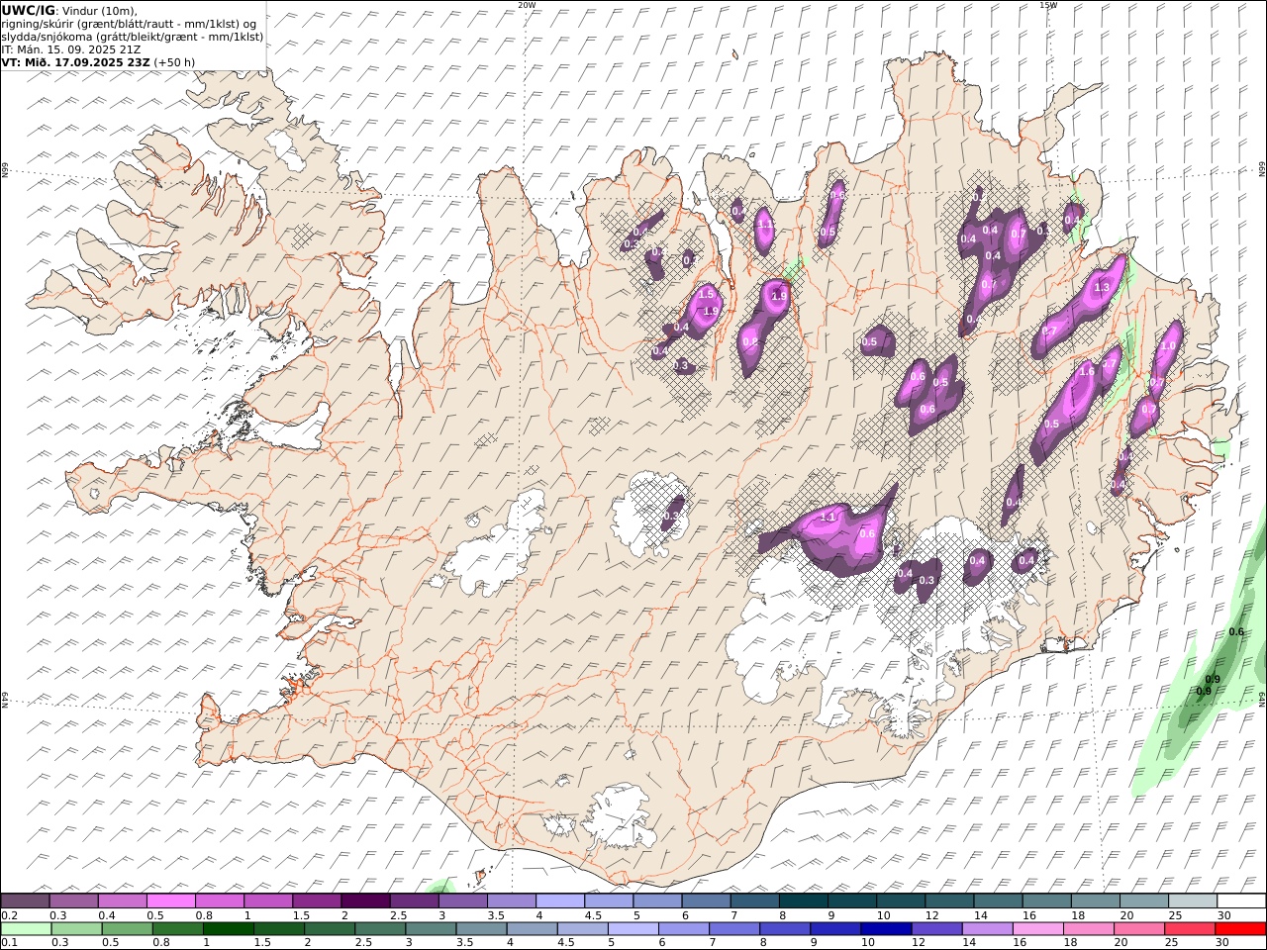This screenshot has height=950, width=1267.
Task: Pick the bright red swatch at legend end
Action: (x=1239, y=929)
